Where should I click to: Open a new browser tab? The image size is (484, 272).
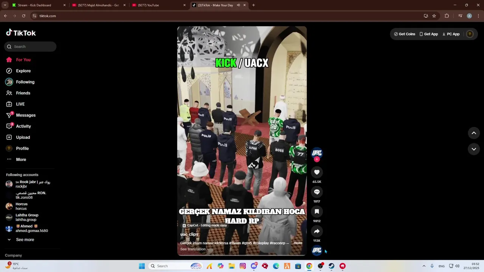[253, 5]
